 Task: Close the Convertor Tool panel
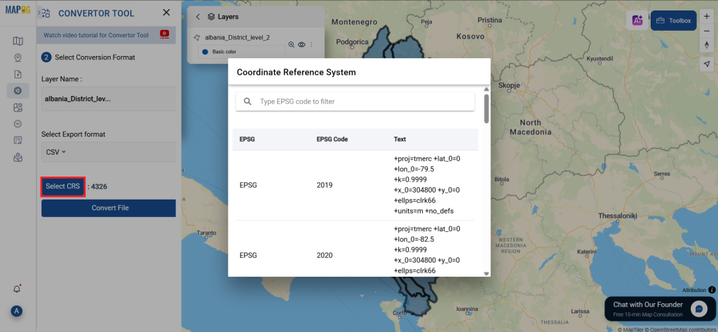[x=166, y=13]
